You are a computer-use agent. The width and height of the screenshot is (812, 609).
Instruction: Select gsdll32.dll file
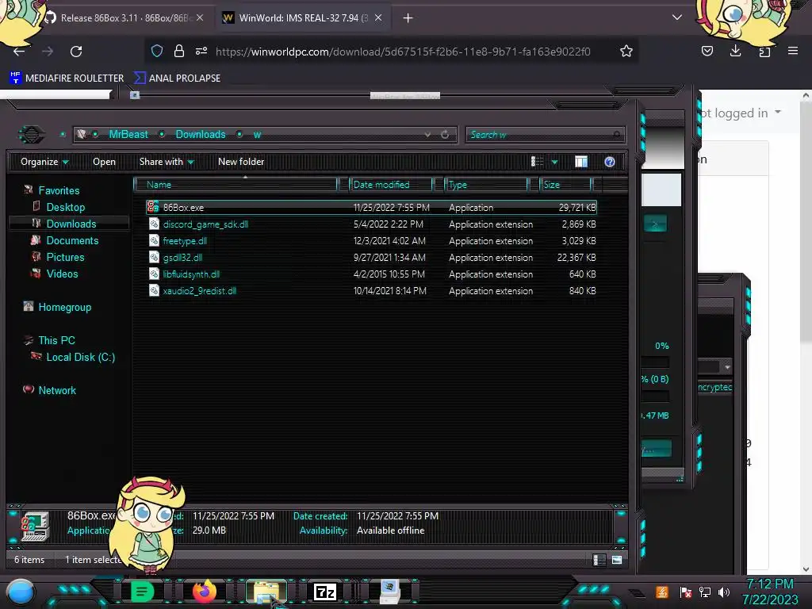tap(371, 258)
